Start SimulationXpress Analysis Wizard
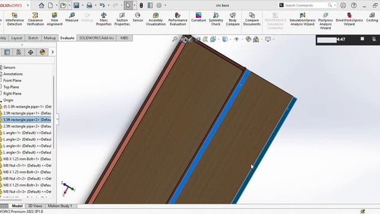Viewport: 380px width, 214px height. point(302,19)
